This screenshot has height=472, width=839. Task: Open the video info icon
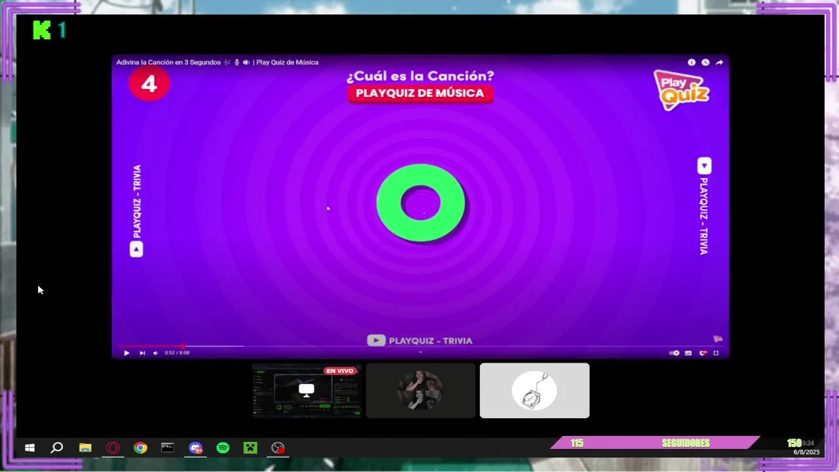[x=692, y=62]
